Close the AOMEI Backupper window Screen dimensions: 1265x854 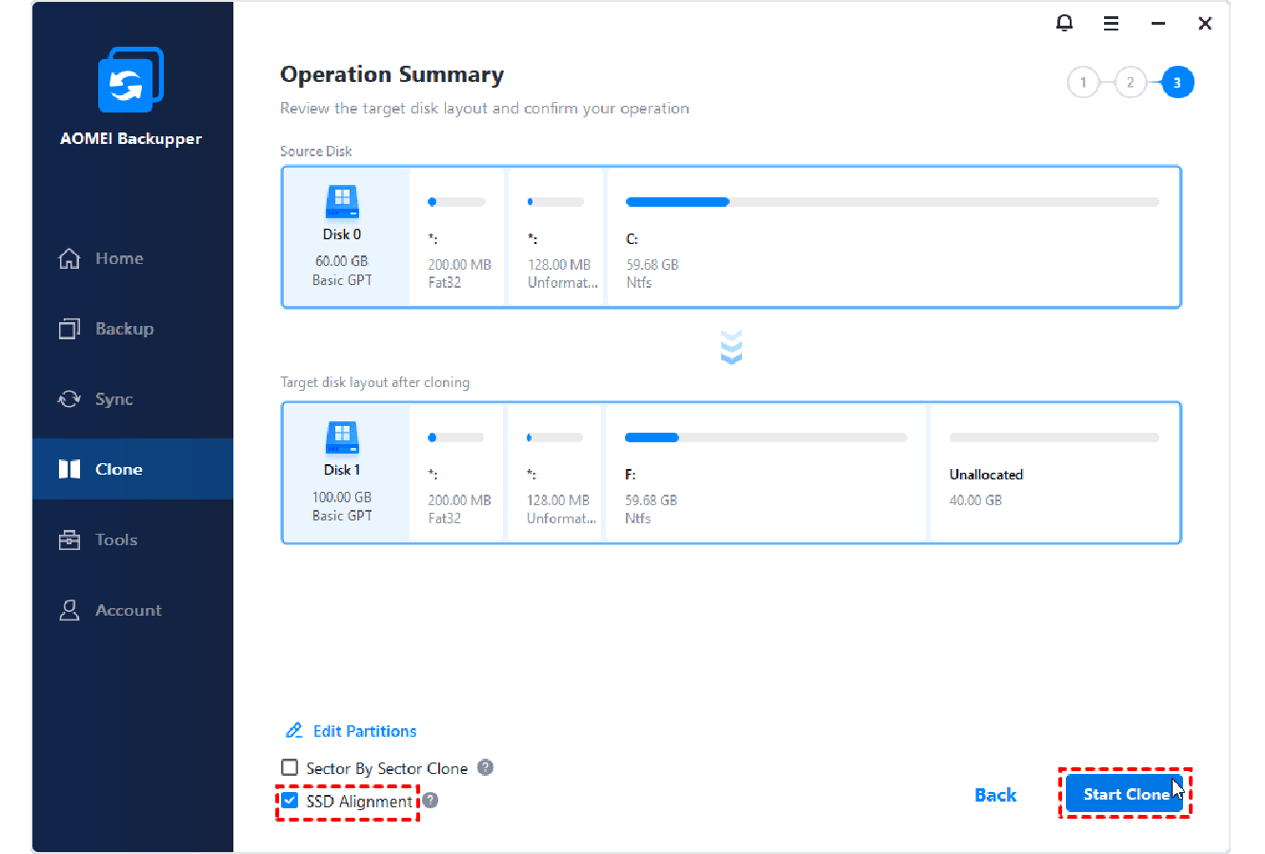coord(1205,24)
